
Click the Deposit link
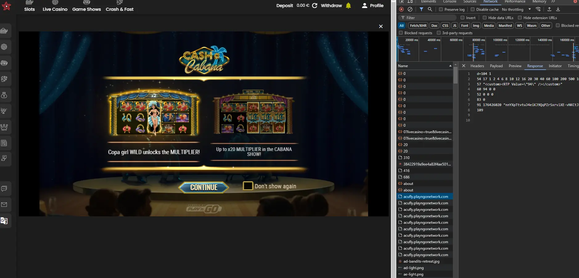[285, 6]
